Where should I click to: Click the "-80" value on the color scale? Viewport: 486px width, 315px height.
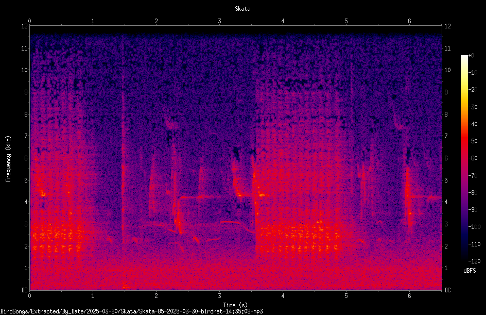point(473,193)
